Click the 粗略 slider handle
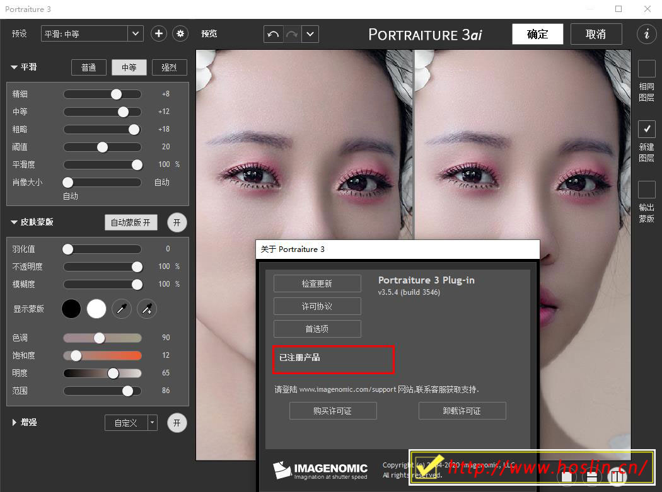This screenshot has width=662, height=492. click(134, 130)
